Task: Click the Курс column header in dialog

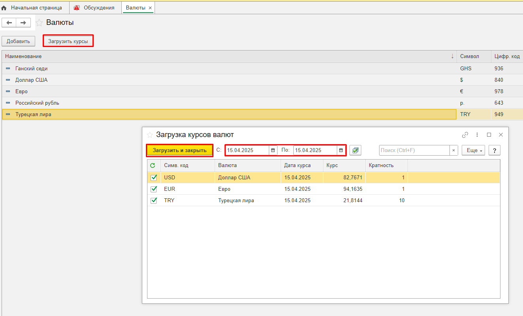Action: pos(344,166)
